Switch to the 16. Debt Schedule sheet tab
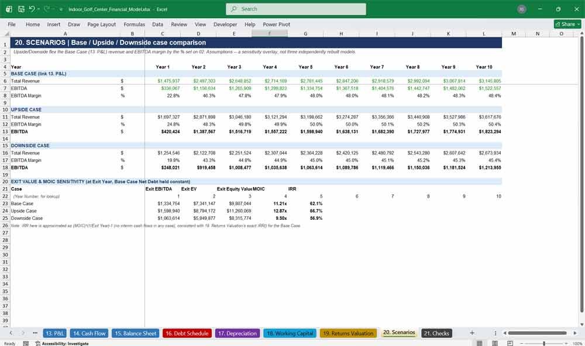The height and width of the screenshot is (346, 585). (187, 333)
